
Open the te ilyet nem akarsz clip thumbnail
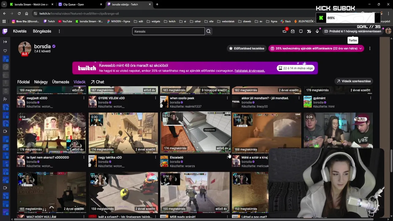(52, 133)
